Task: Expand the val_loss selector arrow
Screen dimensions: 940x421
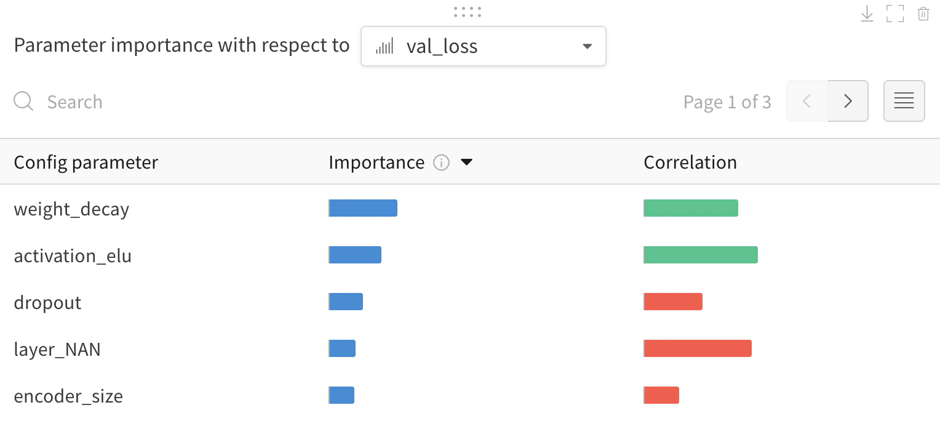Action: point(587,46)
